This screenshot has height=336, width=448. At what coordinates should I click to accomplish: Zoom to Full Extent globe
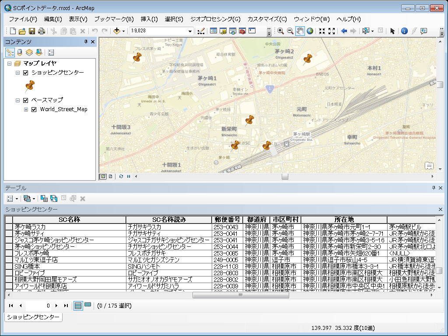310,31
